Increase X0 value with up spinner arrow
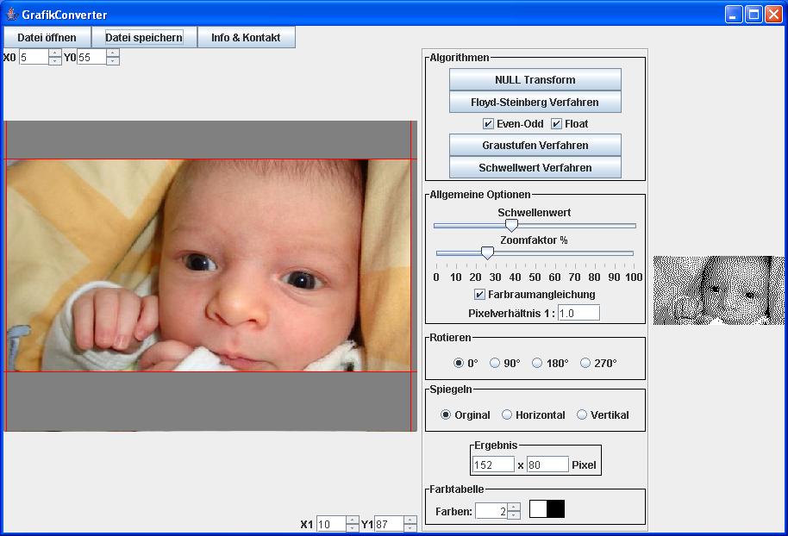This screenshot has height=536, width=788. [55, 53]
